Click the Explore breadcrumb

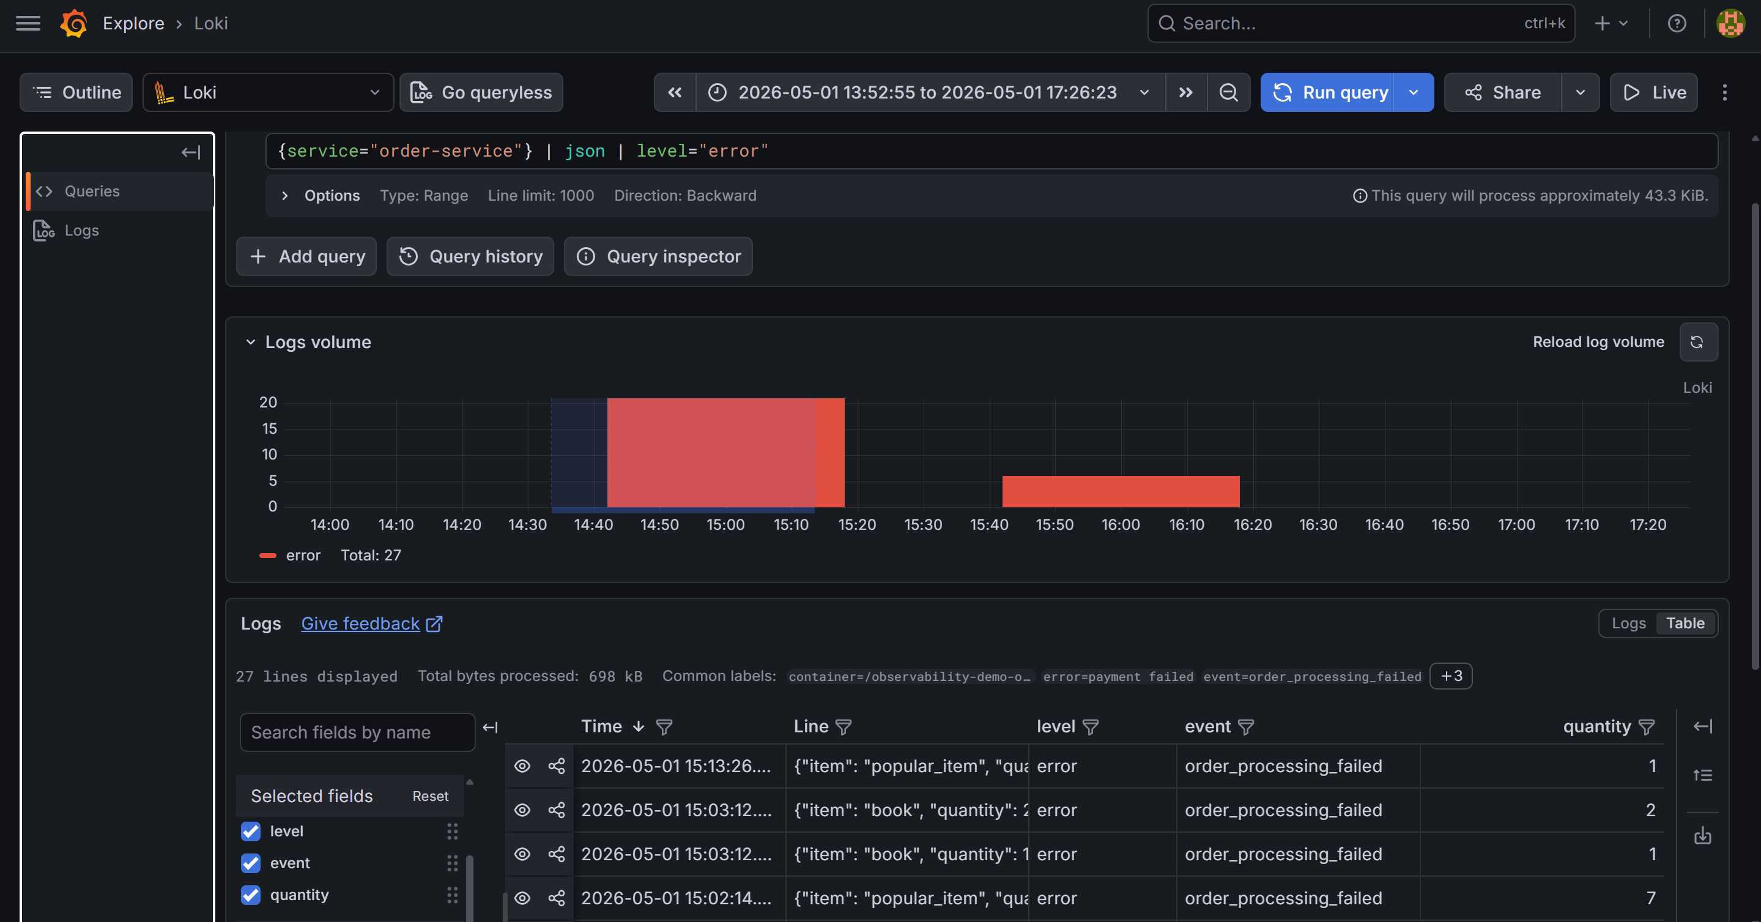(x=133, y=23)
